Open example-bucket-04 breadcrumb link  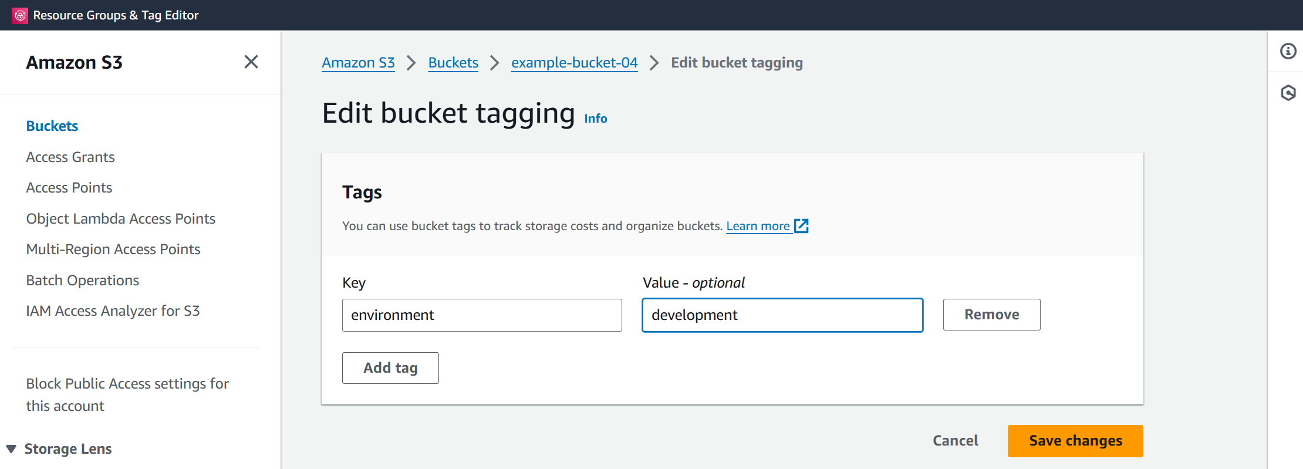574,63
